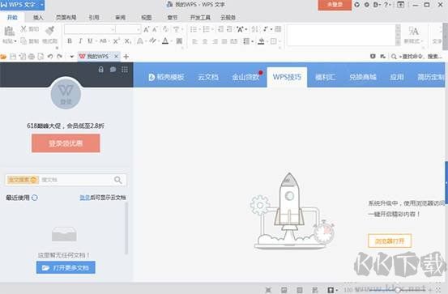Screen dimensions: 448x294
Task: Click the lock icon in dark sidebar header
Action: pos(100,70)
